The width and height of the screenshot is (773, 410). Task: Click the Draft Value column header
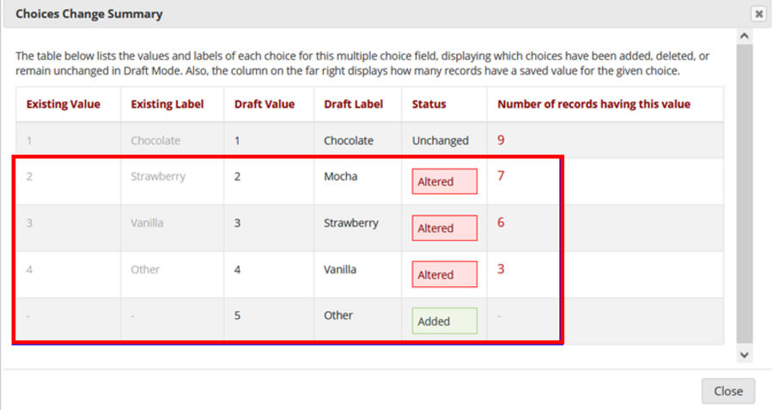265,104
